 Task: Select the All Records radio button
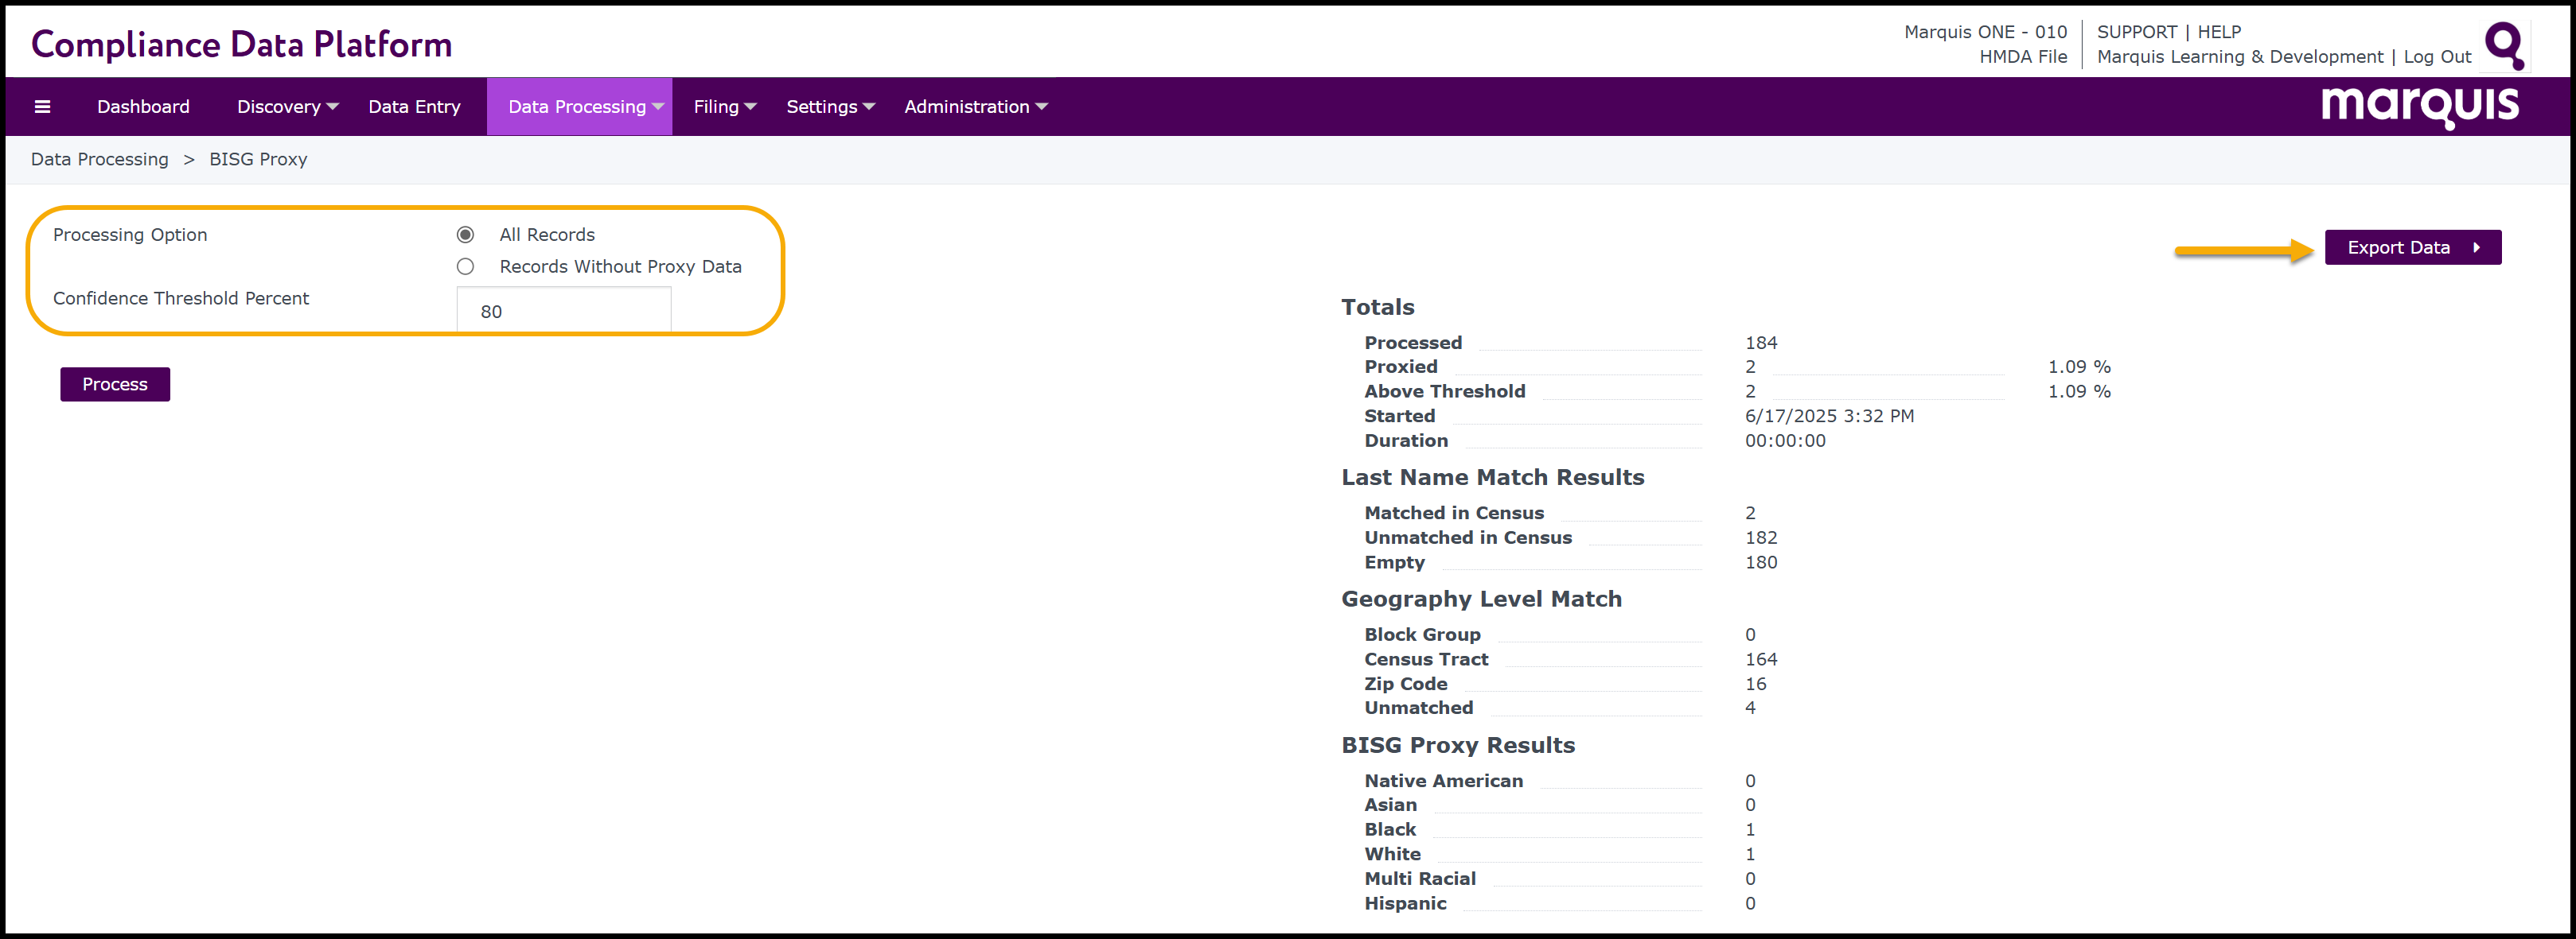[x=465, y=235]
